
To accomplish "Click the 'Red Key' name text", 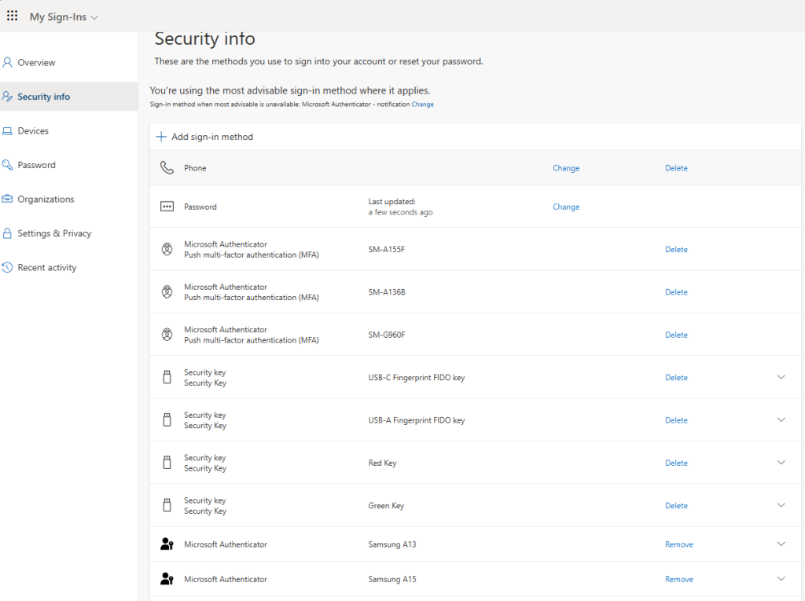I will point(383,463).
